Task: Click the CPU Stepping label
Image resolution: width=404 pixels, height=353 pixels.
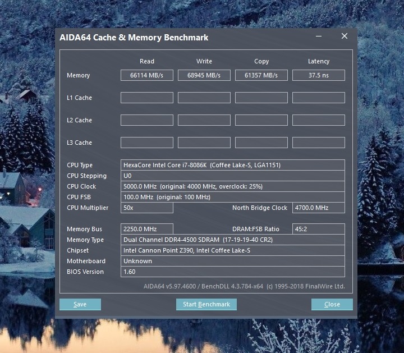Action: (x=86, y=176)
